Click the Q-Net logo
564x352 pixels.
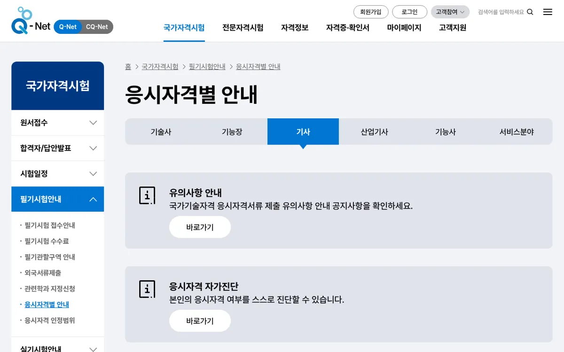pyautogui.click(x=31, y=21)
